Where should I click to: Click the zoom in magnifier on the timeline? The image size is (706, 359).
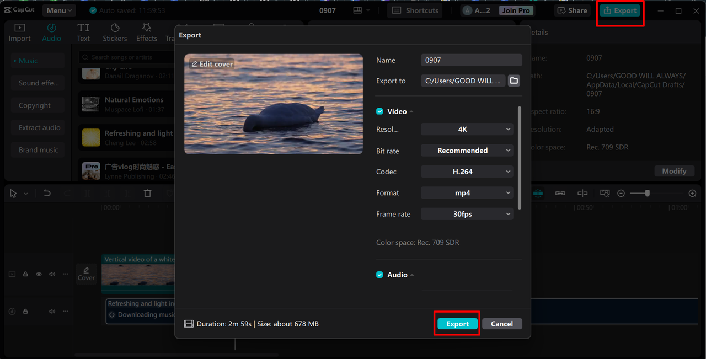pos(693,193)
